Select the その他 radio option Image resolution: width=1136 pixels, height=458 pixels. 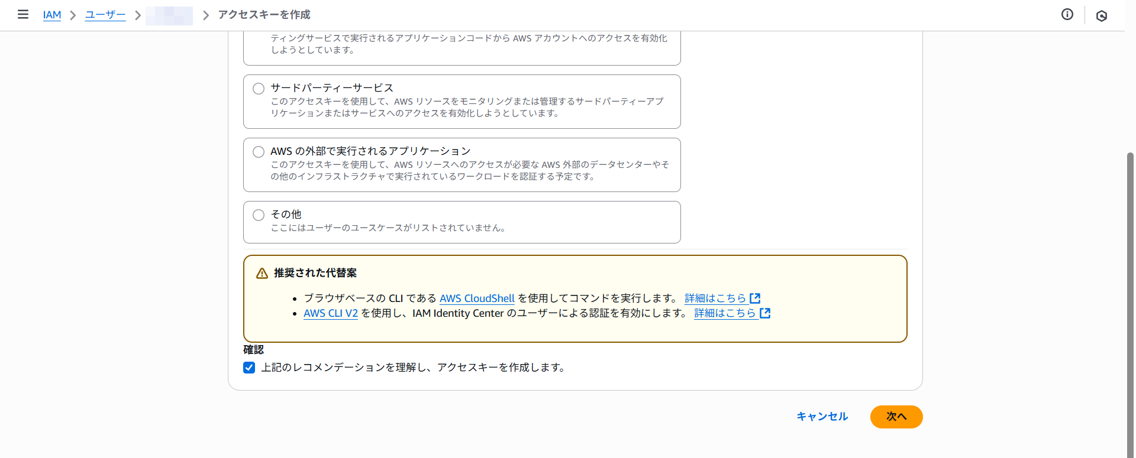pos(259,215)
